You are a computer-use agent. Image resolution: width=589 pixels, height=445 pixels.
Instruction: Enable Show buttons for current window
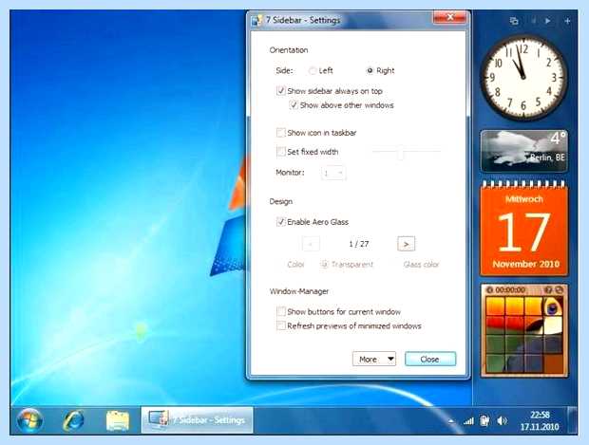(x=280, y=311)
